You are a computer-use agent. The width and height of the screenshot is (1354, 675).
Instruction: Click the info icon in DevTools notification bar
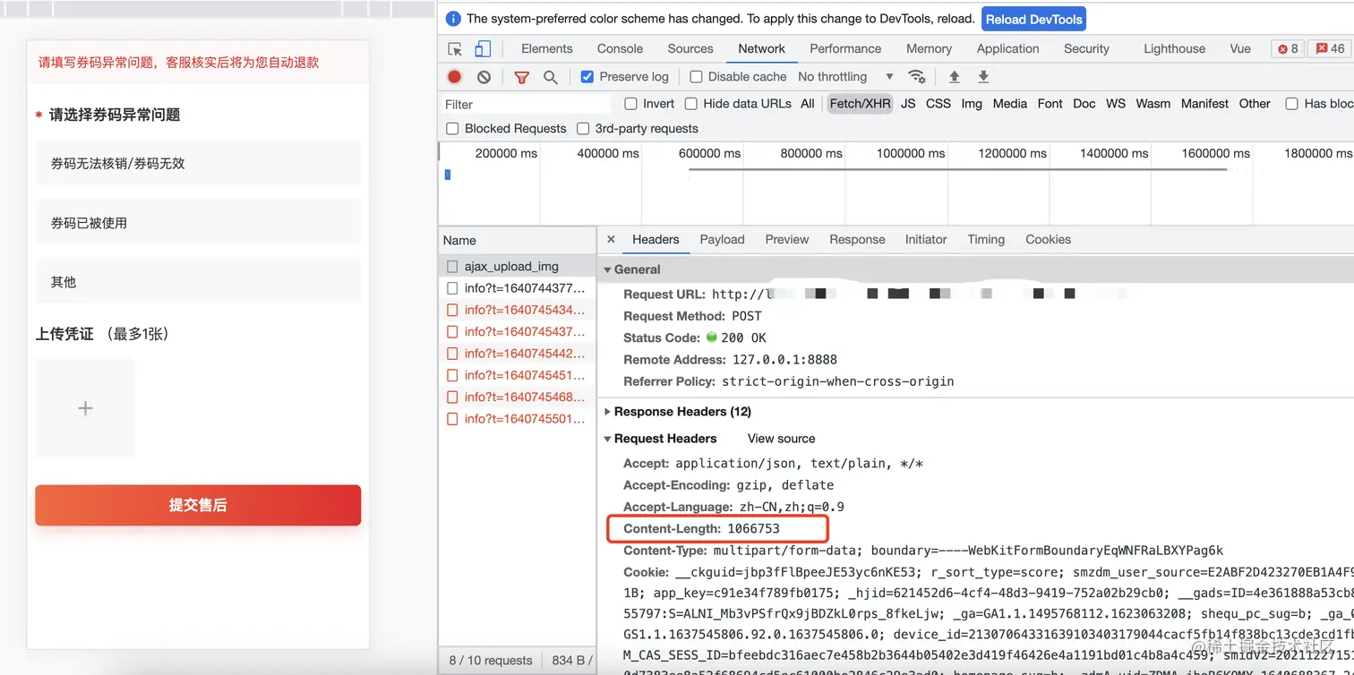(x=453, y=19)
